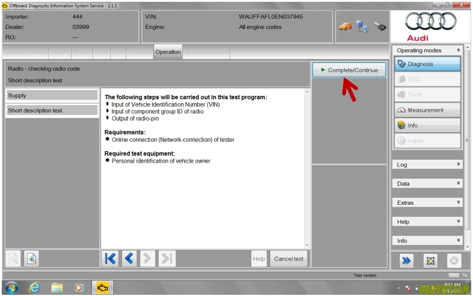Open Measurement operating mode
The width and height of the screenshot is (473, 296).
coord(427,110)
